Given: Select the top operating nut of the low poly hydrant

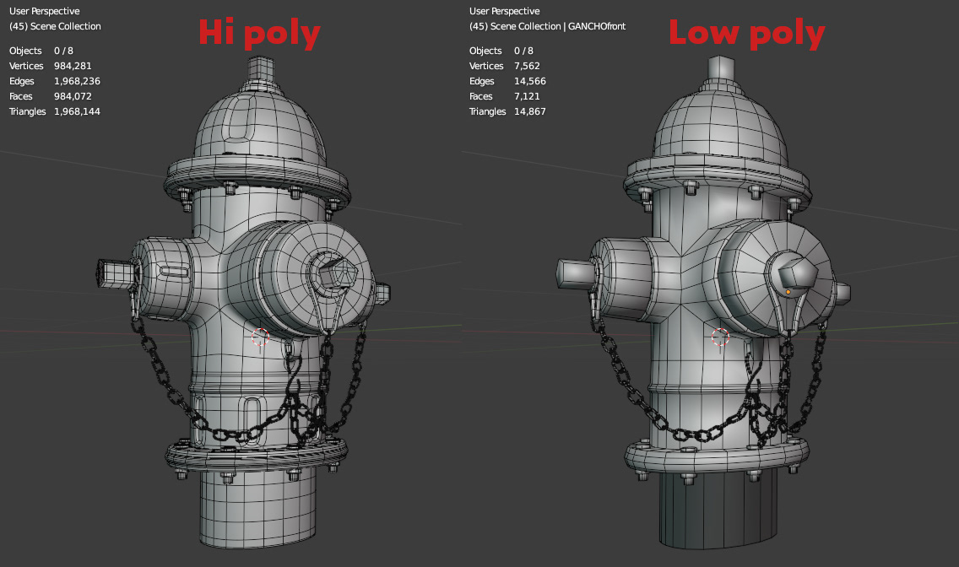Looking at the screenshot, I should click(x=720, y=69).
